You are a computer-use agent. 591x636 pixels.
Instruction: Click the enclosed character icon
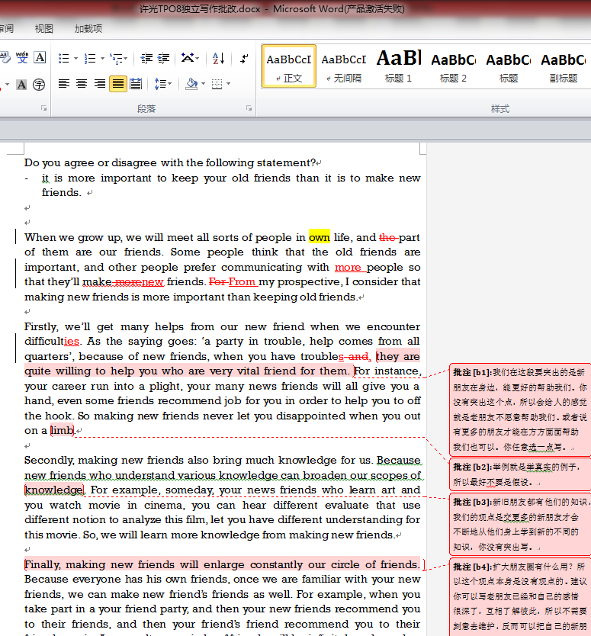point(39,85)
